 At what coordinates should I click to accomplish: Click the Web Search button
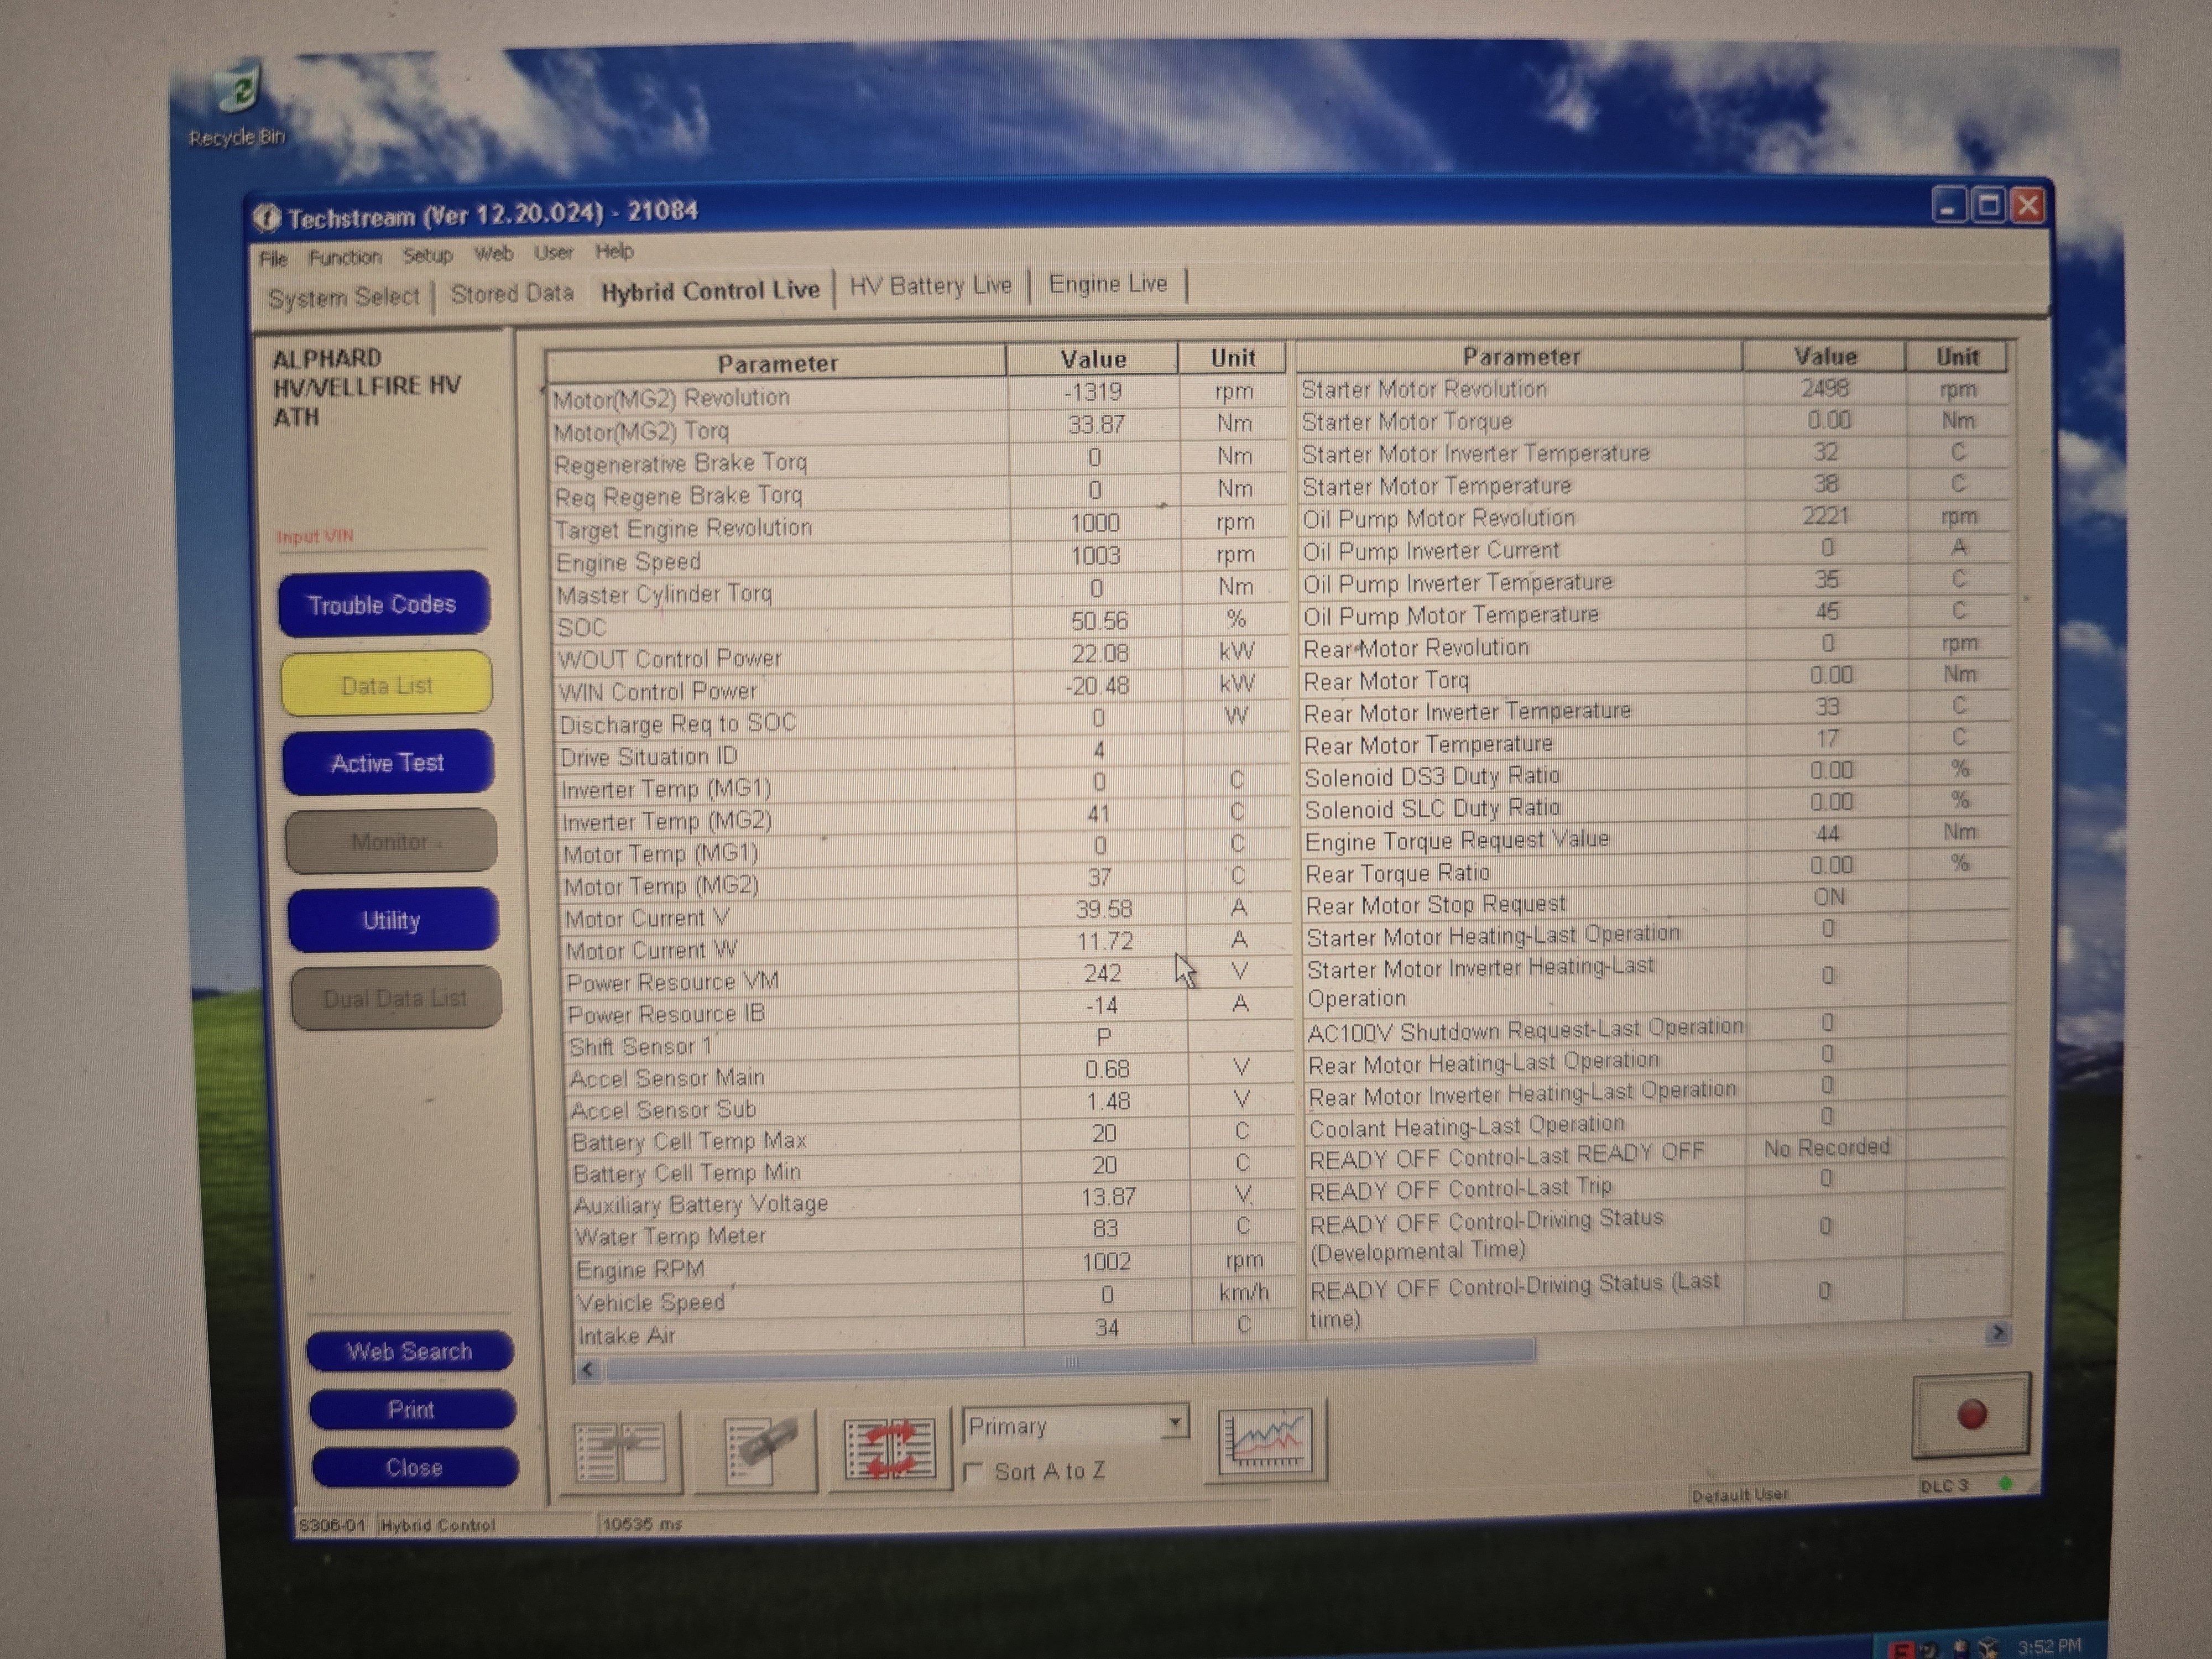tap(409, 1351)
